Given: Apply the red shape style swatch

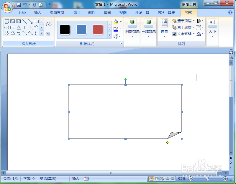Looking at the screenshot, I should 98,30.
